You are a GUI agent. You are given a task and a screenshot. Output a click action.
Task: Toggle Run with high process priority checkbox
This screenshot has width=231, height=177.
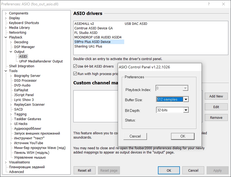75,74
